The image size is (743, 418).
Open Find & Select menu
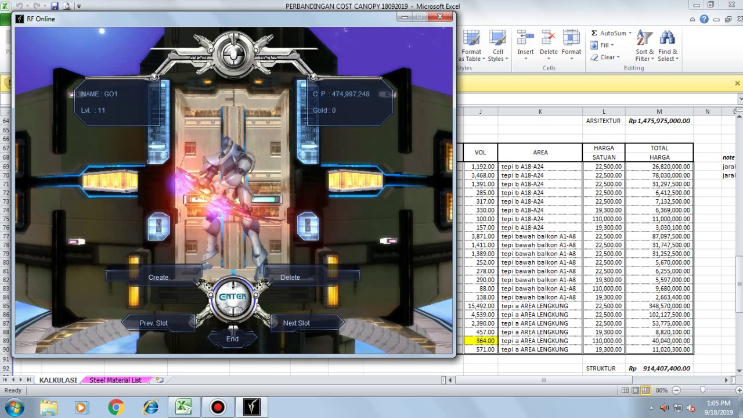(668, 46)
